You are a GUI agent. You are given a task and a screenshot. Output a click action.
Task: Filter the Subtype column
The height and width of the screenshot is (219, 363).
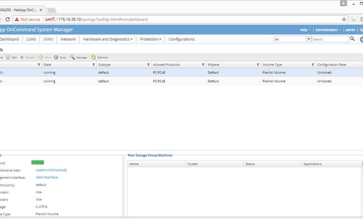[x=148, y=65]
